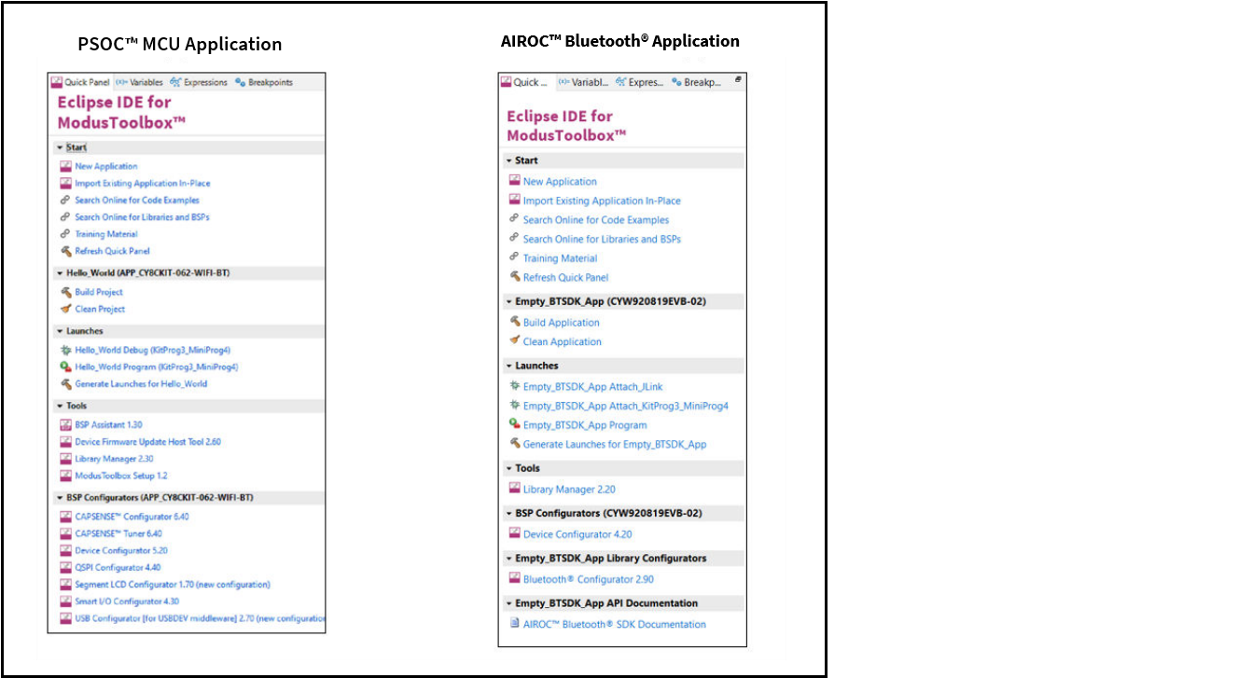Collapse the Start section in PSOC panel

point(60,148)
